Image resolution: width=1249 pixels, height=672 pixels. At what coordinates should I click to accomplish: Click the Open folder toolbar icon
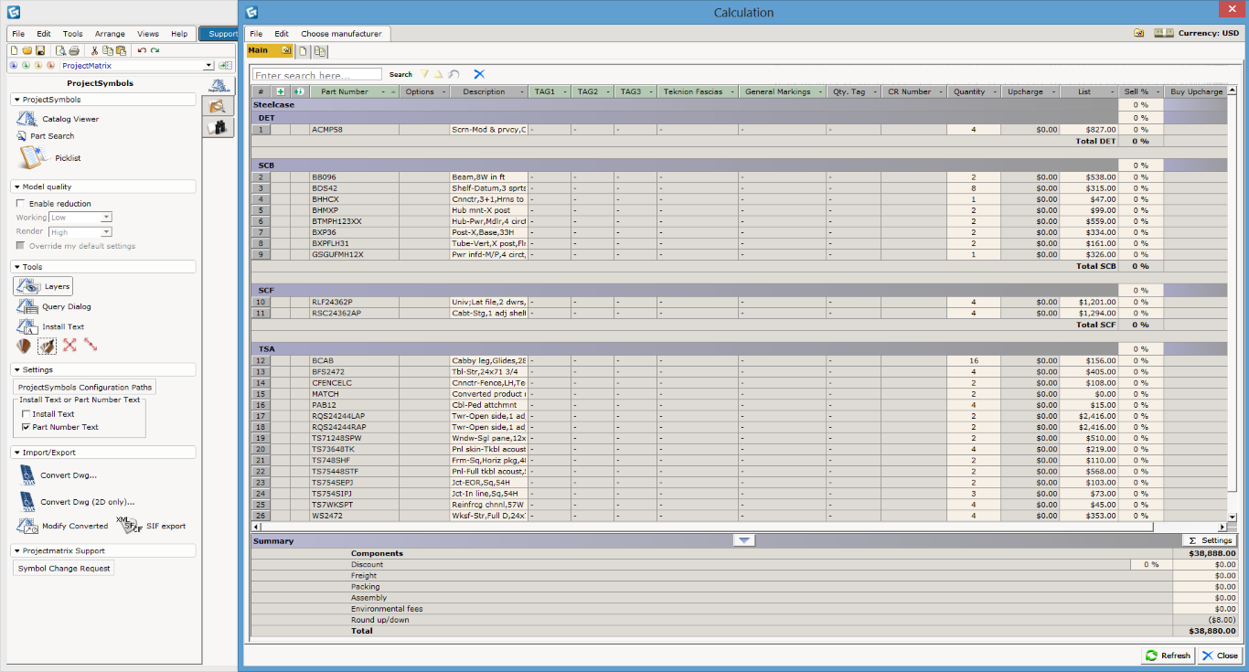(x=27, y=50)
